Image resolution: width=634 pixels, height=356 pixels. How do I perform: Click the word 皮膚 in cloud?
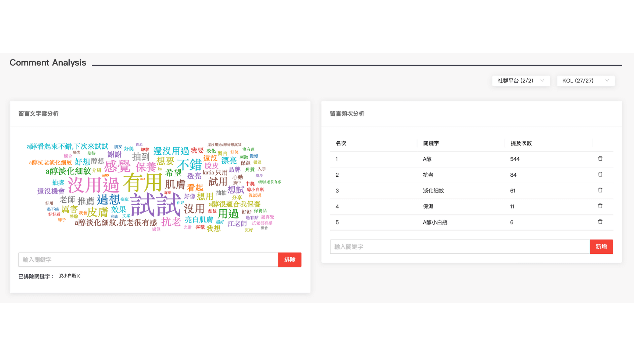97,212
